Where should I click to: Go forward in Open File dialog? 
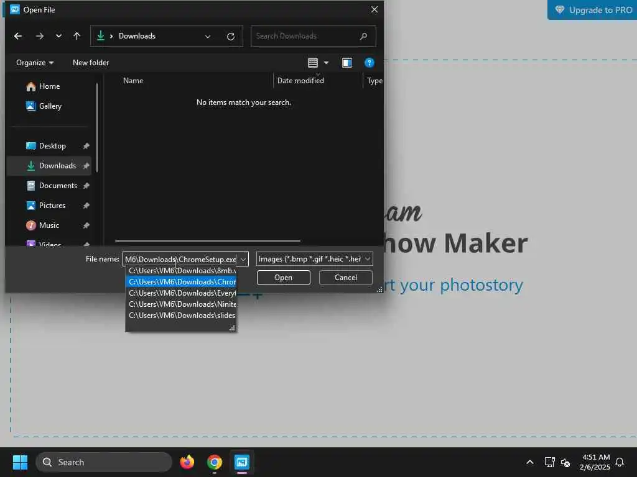point(39,36)
